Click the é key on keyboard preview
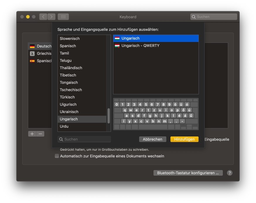Image resolution: width=256 pixels, height=203 pixels. click(179, 116)
